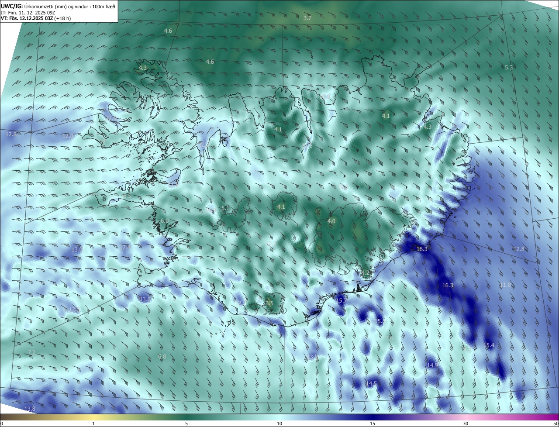Click the 'IT: Fim. 11. 12. 2025 09Z' line
Screen dimensions: 559x427
point(28,12)
